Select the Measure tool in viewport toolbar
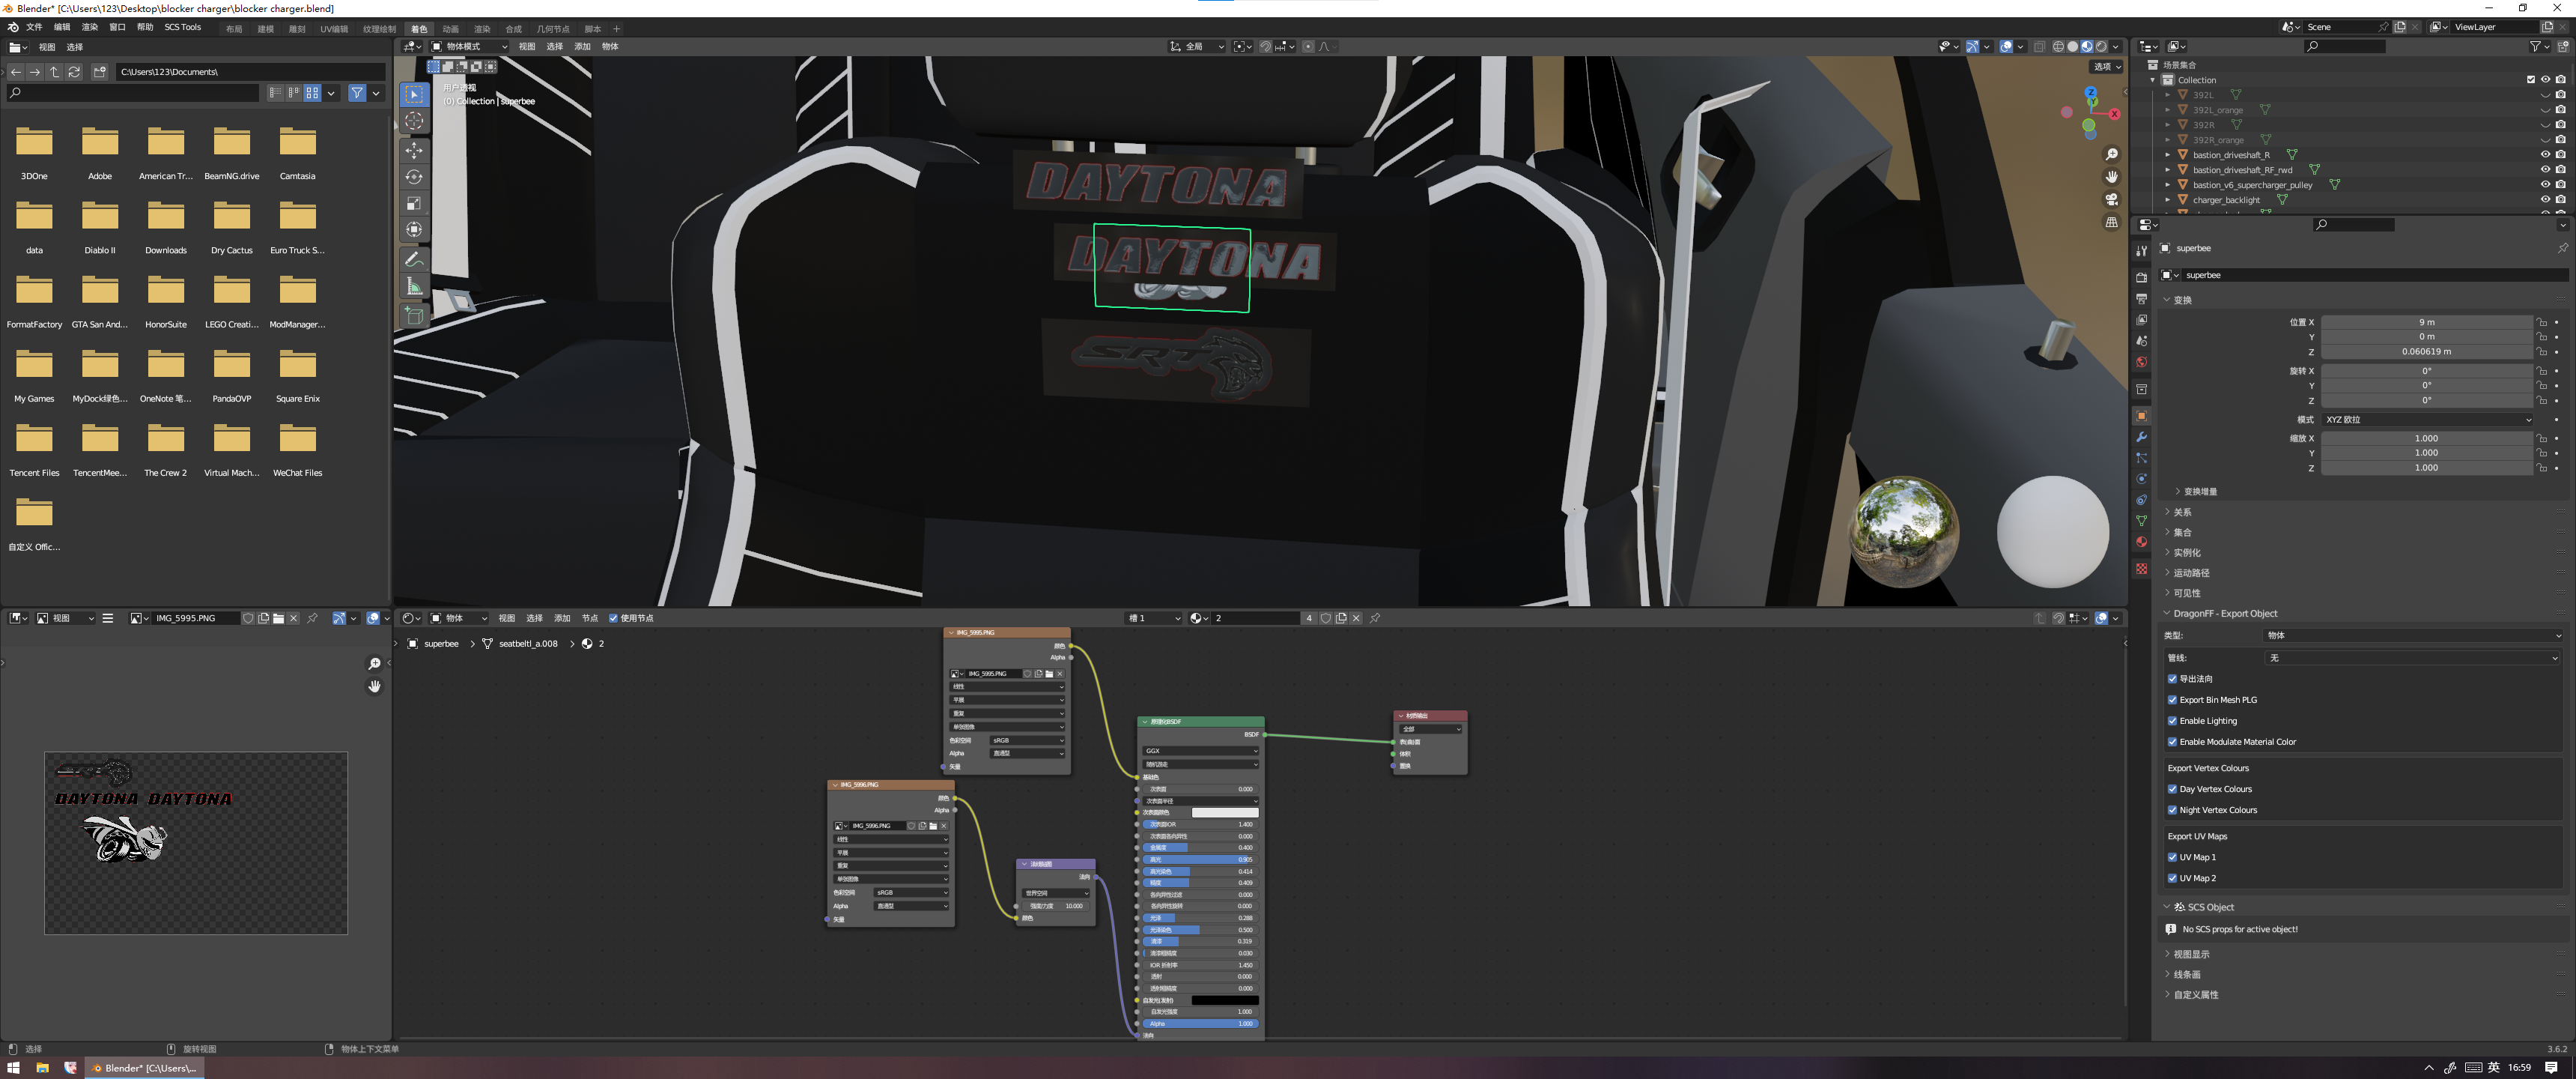 [x=414, y=286]
